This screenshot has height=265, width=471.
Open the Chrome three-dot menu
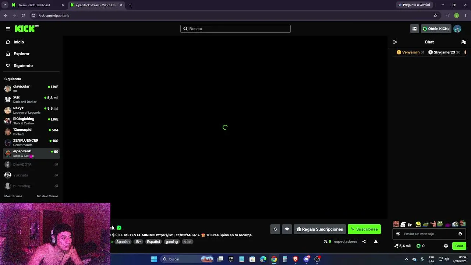(x=465, y=15)
